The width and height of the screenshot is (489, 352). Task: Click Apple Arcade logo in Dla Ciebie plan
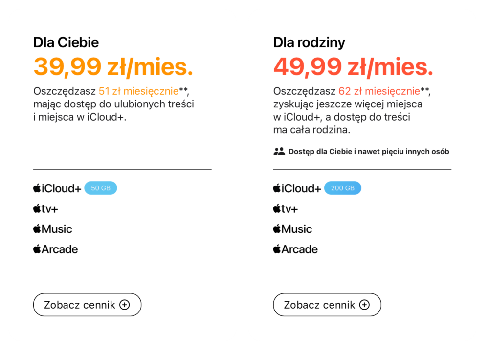(x=56, y=249)
